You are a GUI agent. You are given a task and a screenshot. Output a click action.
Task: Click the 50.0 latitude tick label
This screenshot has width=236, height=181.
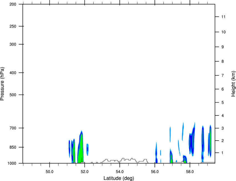coord(49,172)
